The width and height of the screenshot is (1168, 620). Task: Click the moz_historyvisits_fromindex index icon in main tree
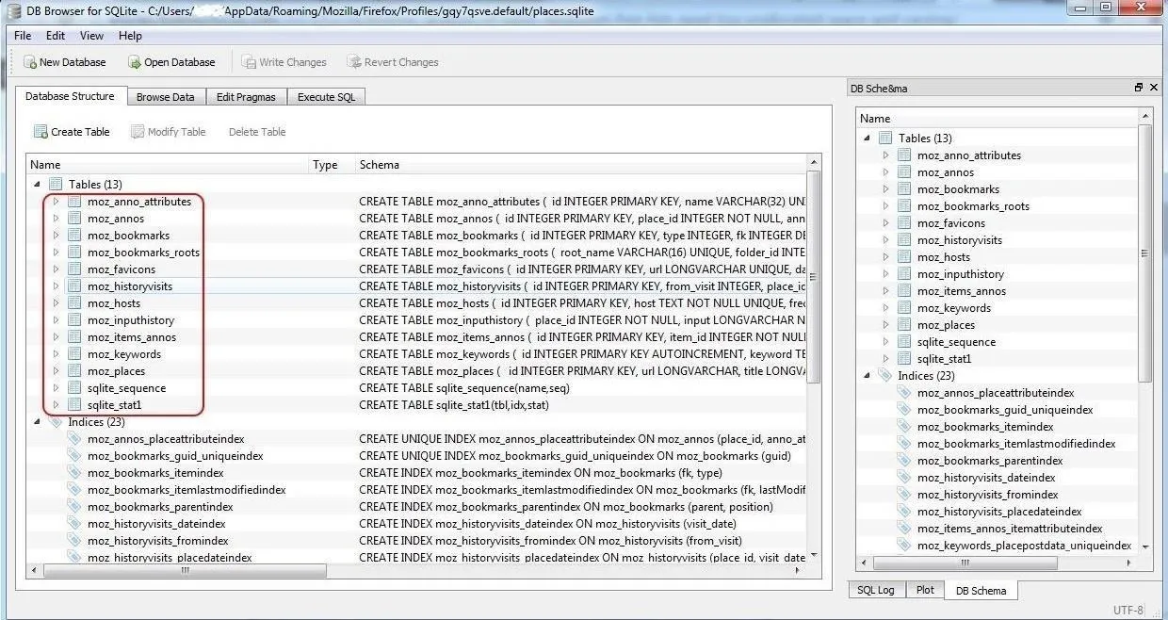pyautogui.click(x=74, y=541)
